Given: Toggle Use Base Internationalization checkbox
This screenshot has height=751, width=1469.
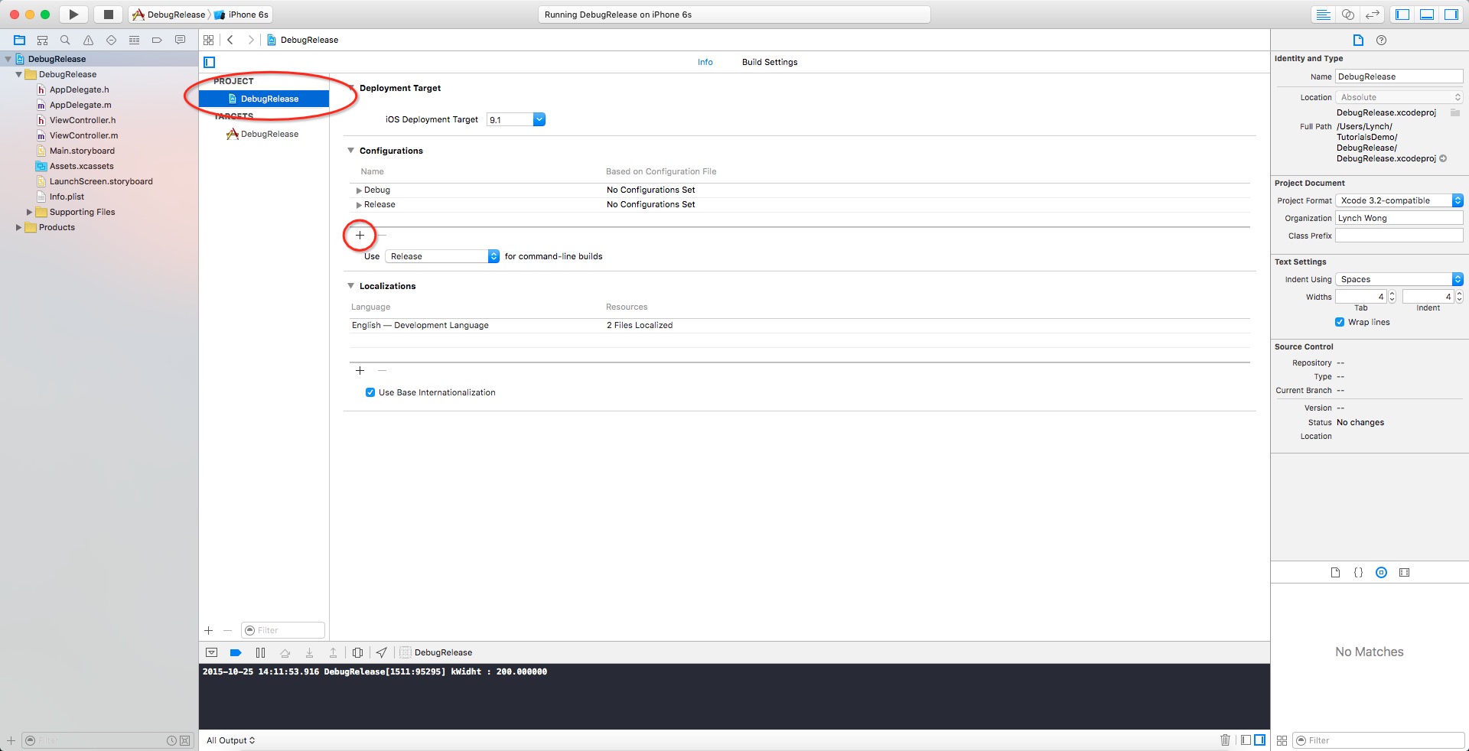Looking at the screenshot, I should pos(370,392).
